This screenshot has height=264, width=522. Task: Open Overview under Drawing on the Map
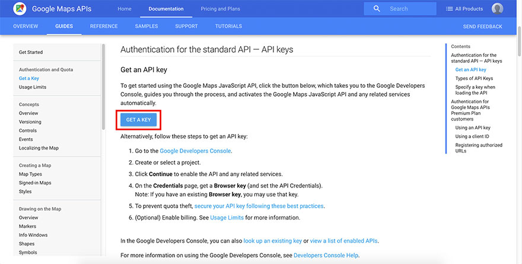pos(28,218)
